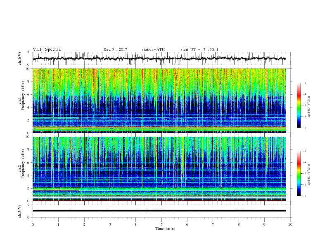Click the ch.2 frequency tick label 4
Viewport: 327px width, 252px height.
(29, 175)
